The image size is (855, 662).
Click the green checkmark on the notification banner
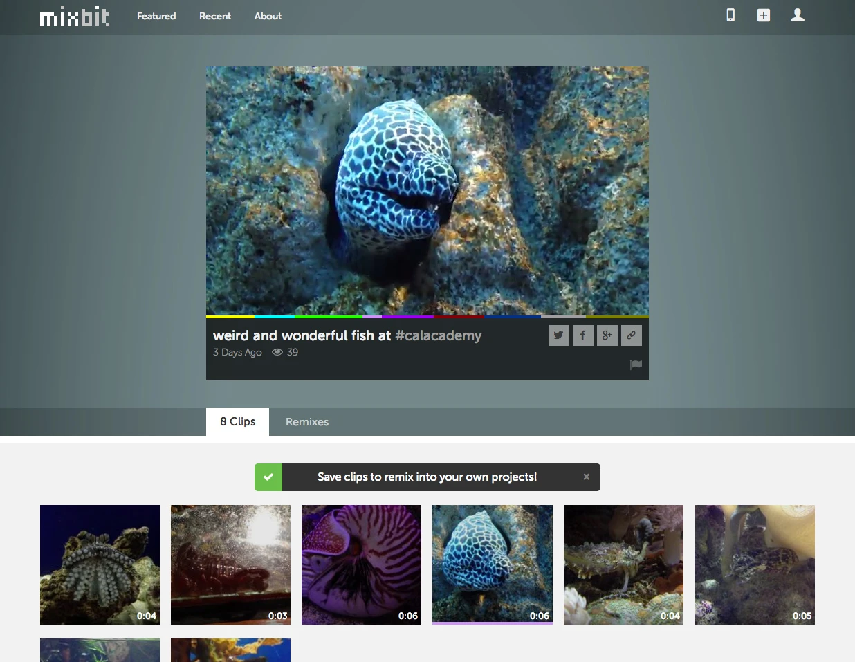pos(268,477)
